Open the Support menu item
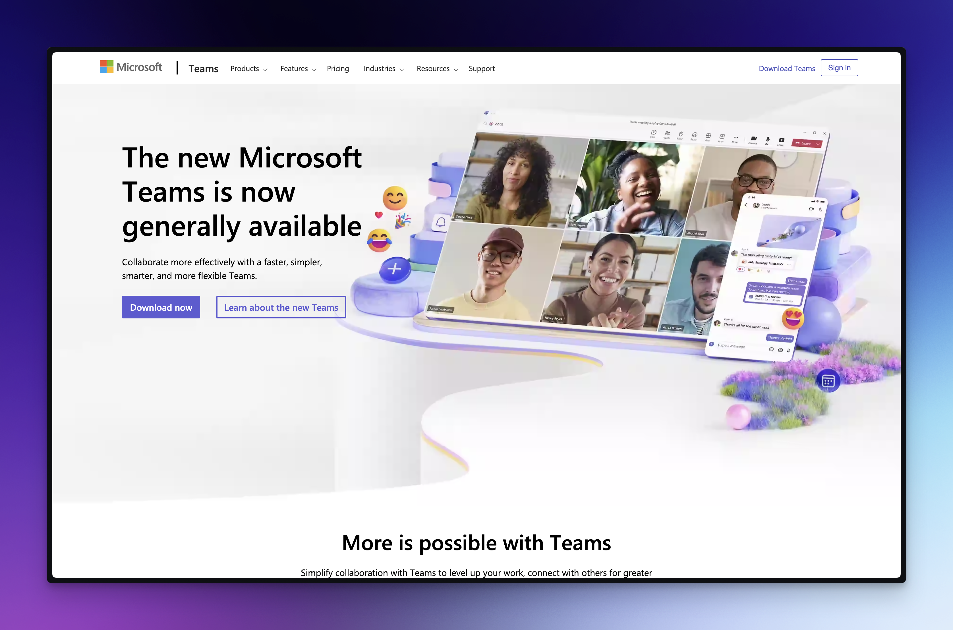953x630 pixels. tap(481, 69)
